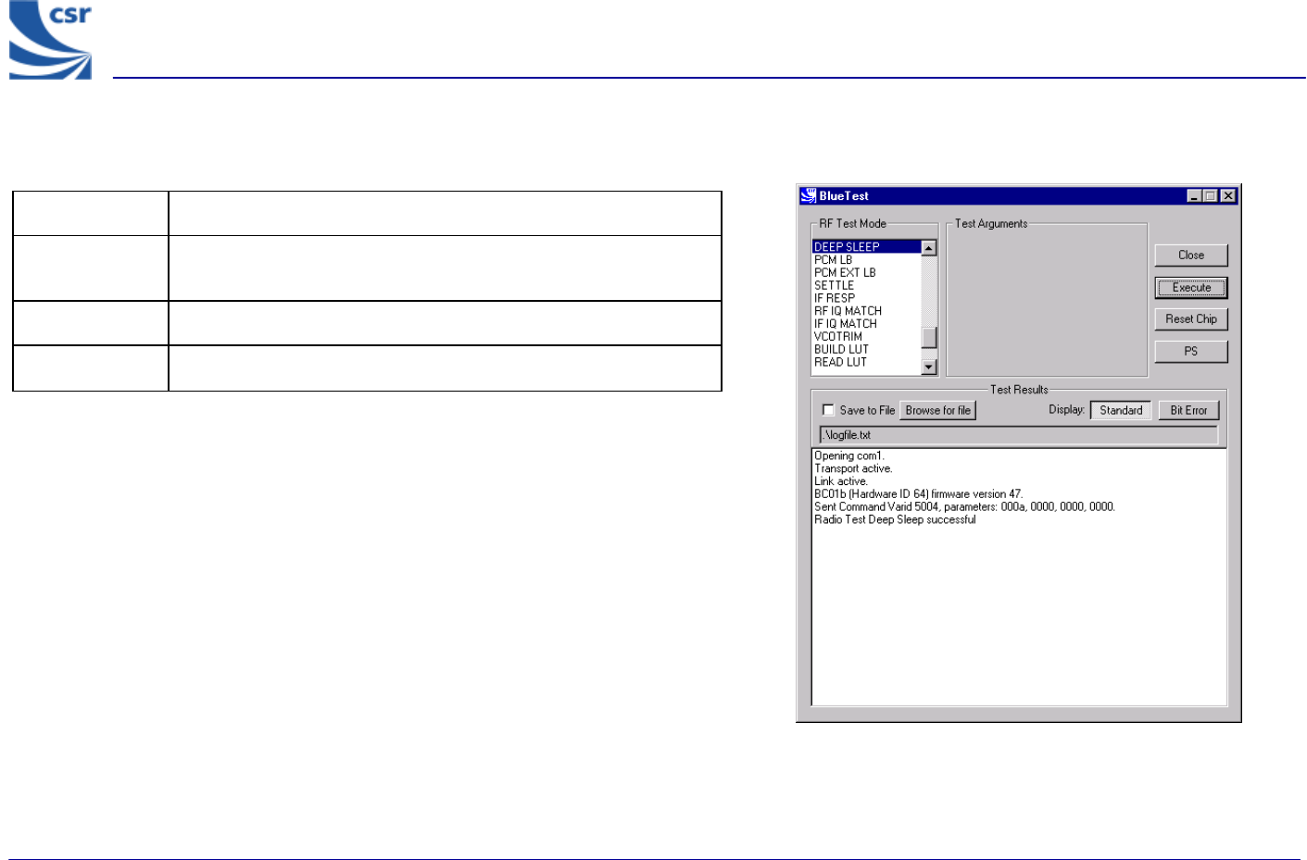This screenshot has height=860, width=1307.
Task: Select IF IQ MATCH test mode
Action: (x=866, y=324)
